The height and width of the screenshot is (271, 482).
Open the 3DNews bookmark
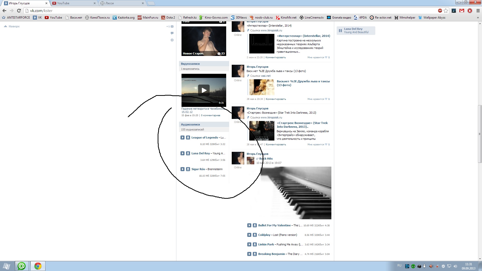click(239, 18)
